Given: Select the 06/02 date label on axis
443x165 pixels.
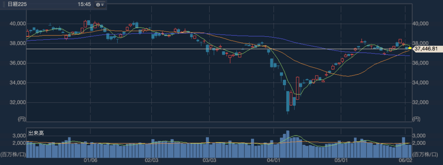Looking at the screenshot, I should tap(405, 161).
